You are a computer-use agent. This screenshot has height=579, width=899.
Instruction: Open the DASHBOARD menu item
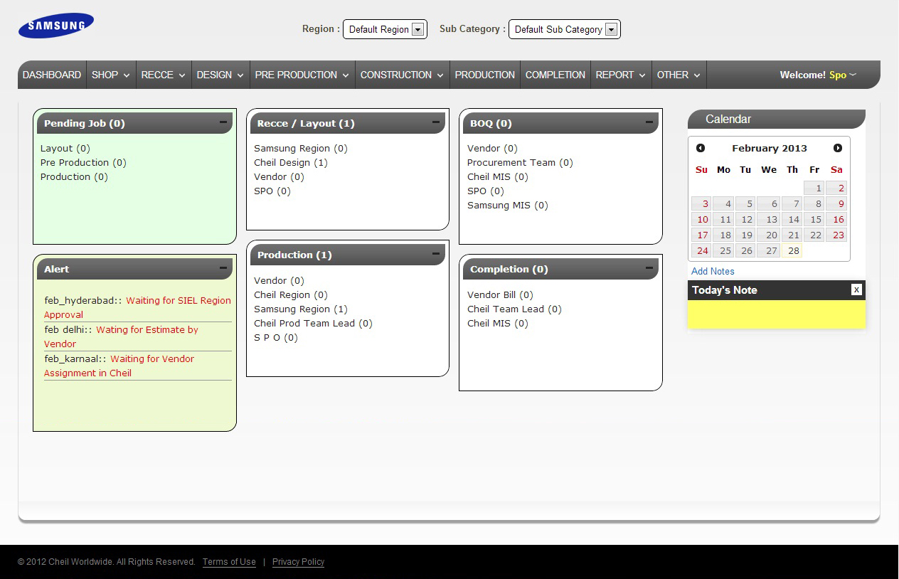click(52, 75)
